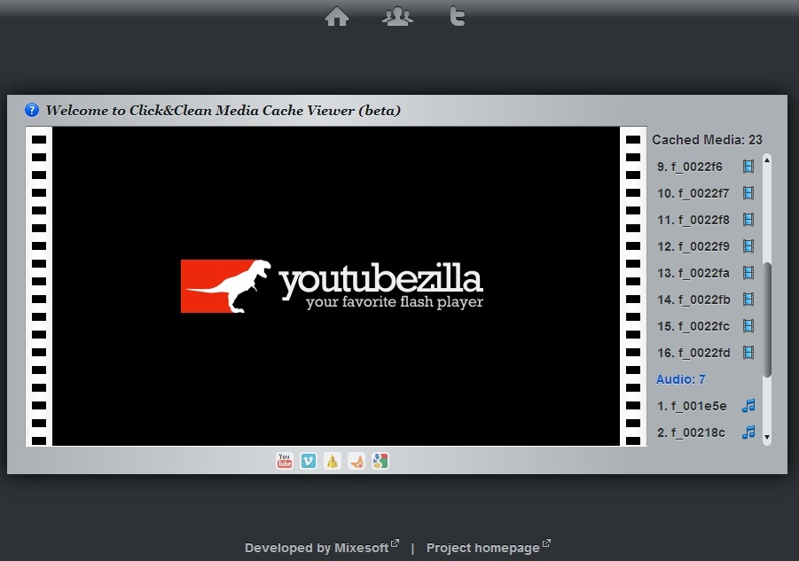The height and width of the screenshot is (561, 799).
Task: Click the yellow cone site icon
Action: (x=333, y=461)
